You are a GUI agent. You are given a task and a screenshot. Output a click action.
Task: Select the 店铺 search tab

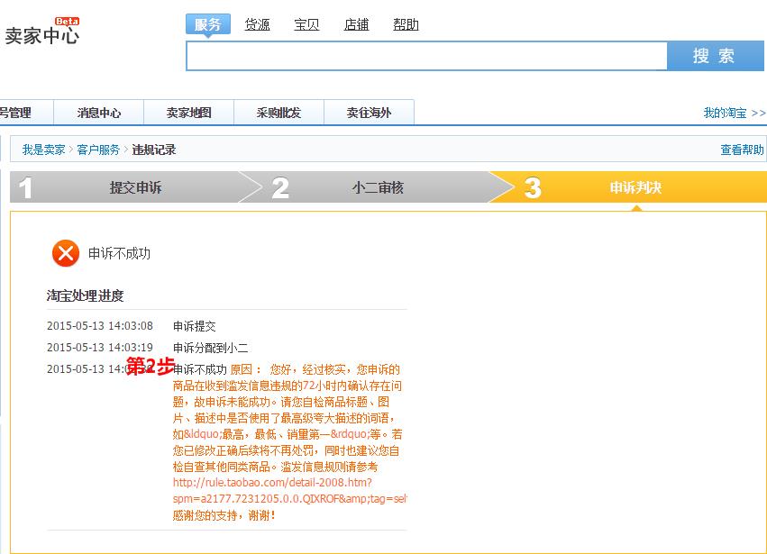(356, 24)
